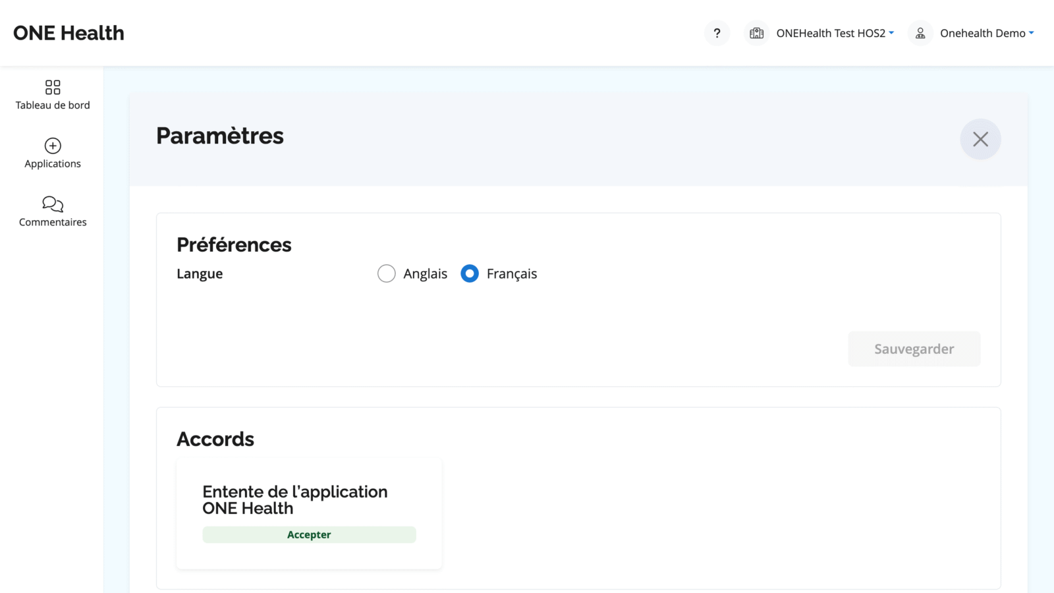Click the Français label text
Screen dimensions: 1054x593
click(512, 274)
